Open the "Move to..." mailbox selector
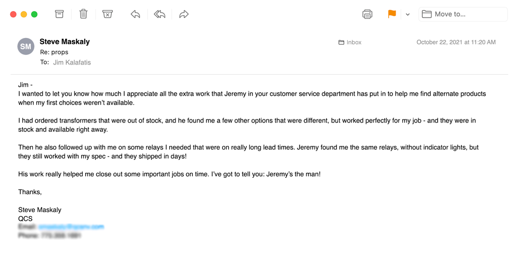The height and width of the screenshot is (269, 513). [x=463, y=14]
